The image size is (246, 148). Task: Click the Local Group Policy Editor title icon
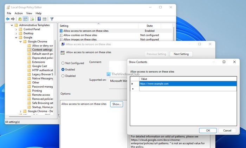coord(8,7)
